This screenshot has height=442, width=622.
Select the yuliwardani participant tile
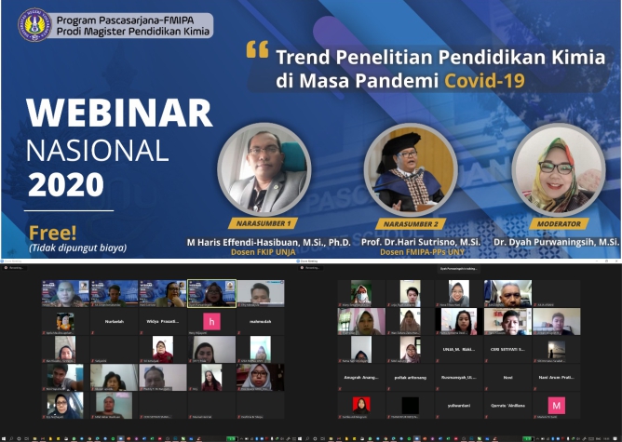pos(459,405)
